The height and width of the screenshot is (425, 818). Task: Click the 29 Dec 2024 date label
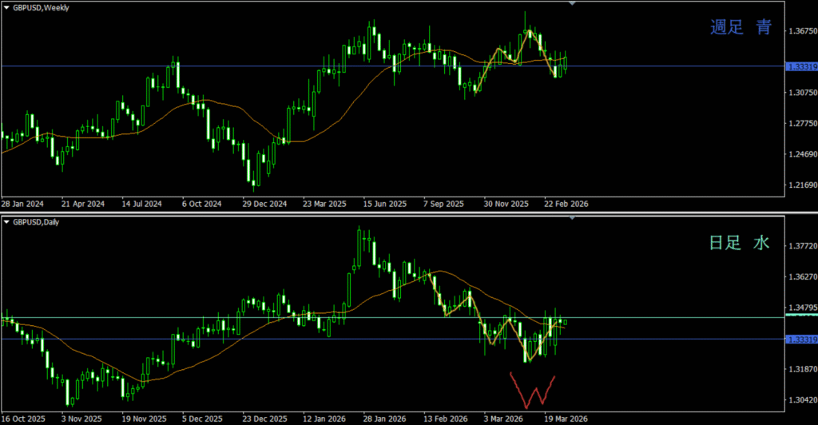tap(264, 204)
